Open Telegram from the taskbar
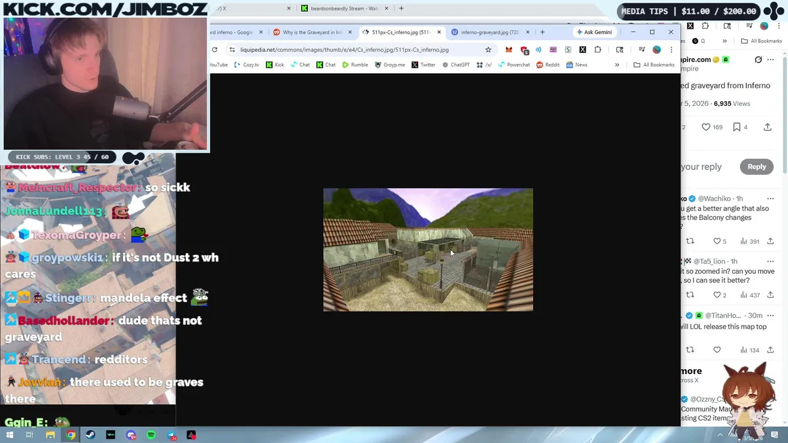The image size is (788, 443). tap(172, 435)
